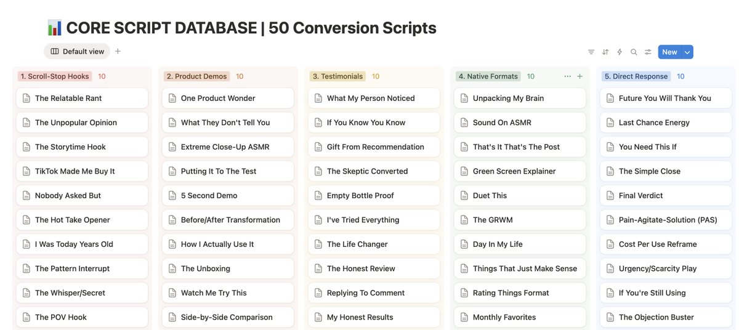This screenshot has height=330, width=739.
Task: Open the filter icon in the toolbar
Action: pos(591,52)
